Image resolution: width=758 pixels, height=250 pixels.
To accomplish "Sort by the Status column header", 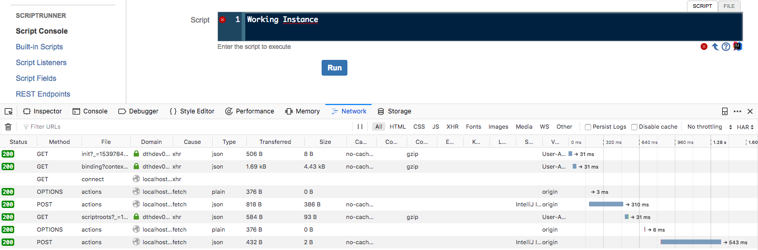I will [x=18, y=142].
